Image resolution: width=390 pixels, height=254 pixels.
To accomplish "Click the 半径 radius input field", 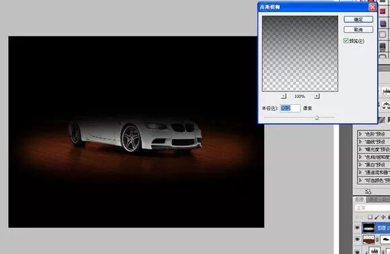I will click(290, 108).
